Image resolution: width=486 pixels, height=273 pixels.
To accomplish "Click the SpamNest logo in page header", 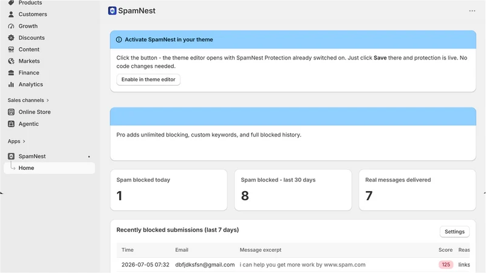I will [x=112, y=10].
